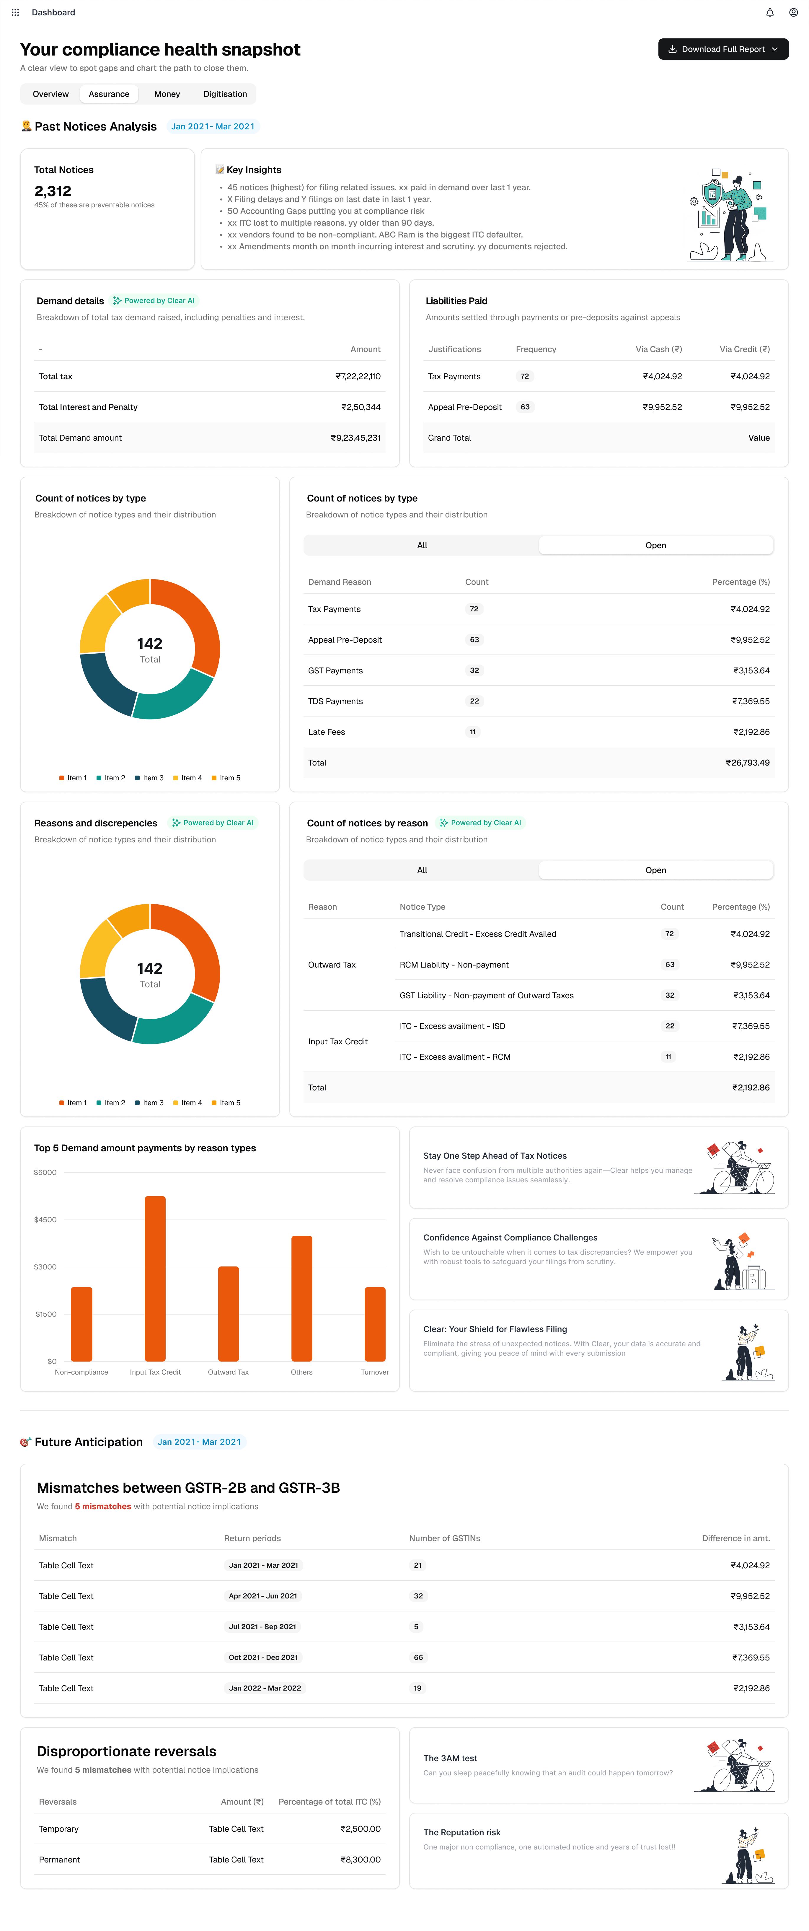Select All toggle in Count of notices by reason
Screen dimensions: 809x1931
[422, 870]
